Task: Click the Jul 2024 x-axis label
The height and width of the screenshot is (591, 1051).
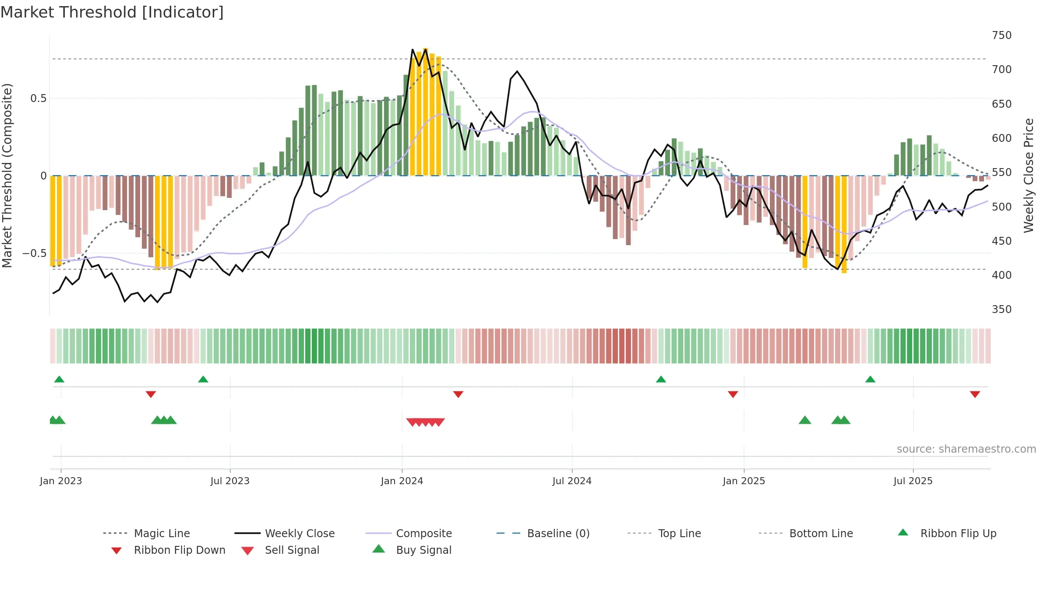Action: click(x=572, y=481)
